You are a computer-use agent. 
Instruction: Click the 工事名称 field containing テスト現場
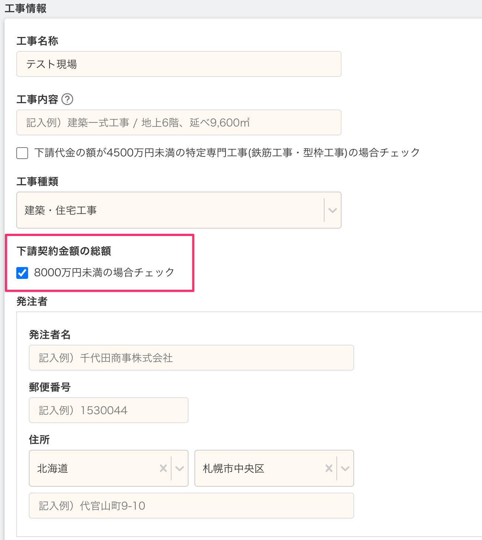coord(179,64)
